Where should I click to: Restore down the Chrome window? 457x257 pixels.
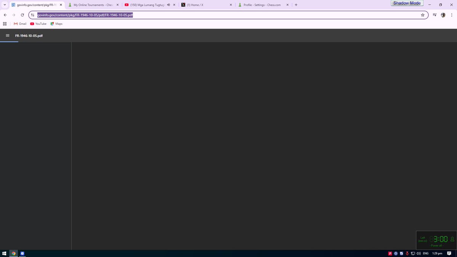click(440, 5)
